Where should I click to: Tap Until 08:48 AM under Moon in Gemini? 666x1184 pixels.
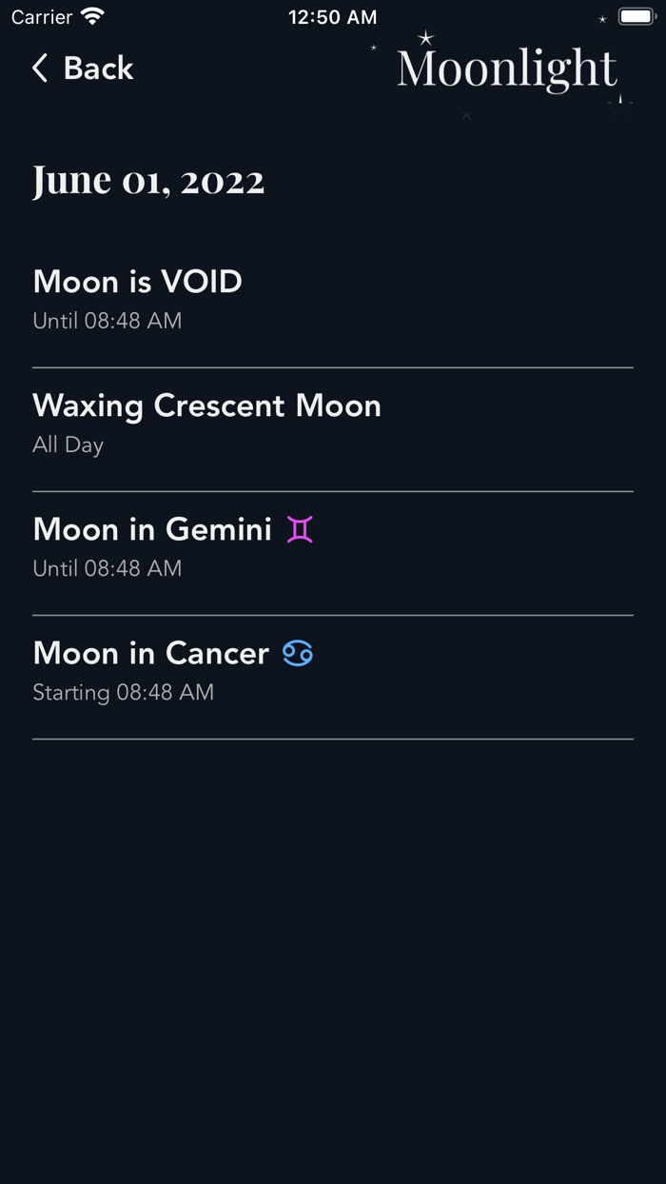tap(108, 568)
